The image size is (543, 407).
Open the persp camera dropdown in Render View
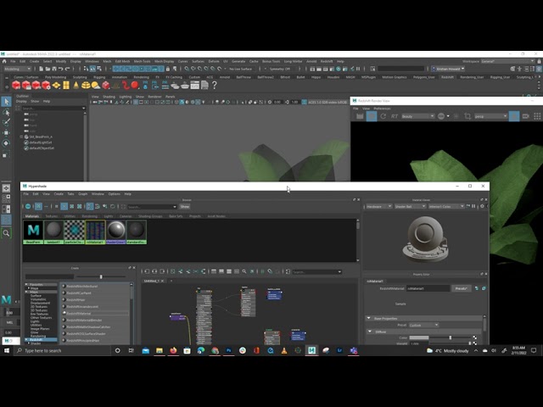coord(490,116)
